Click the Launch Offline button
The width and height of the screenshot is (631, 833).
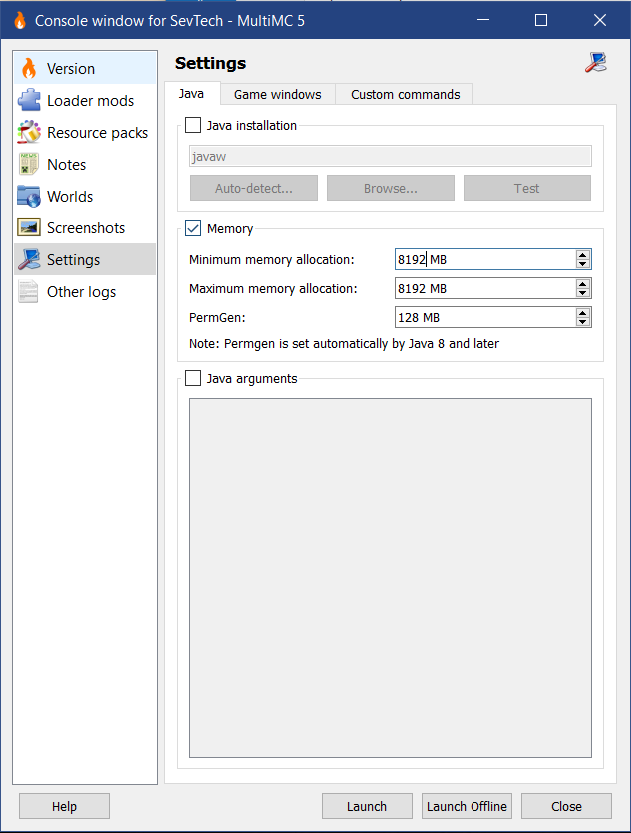coord(467,806)
